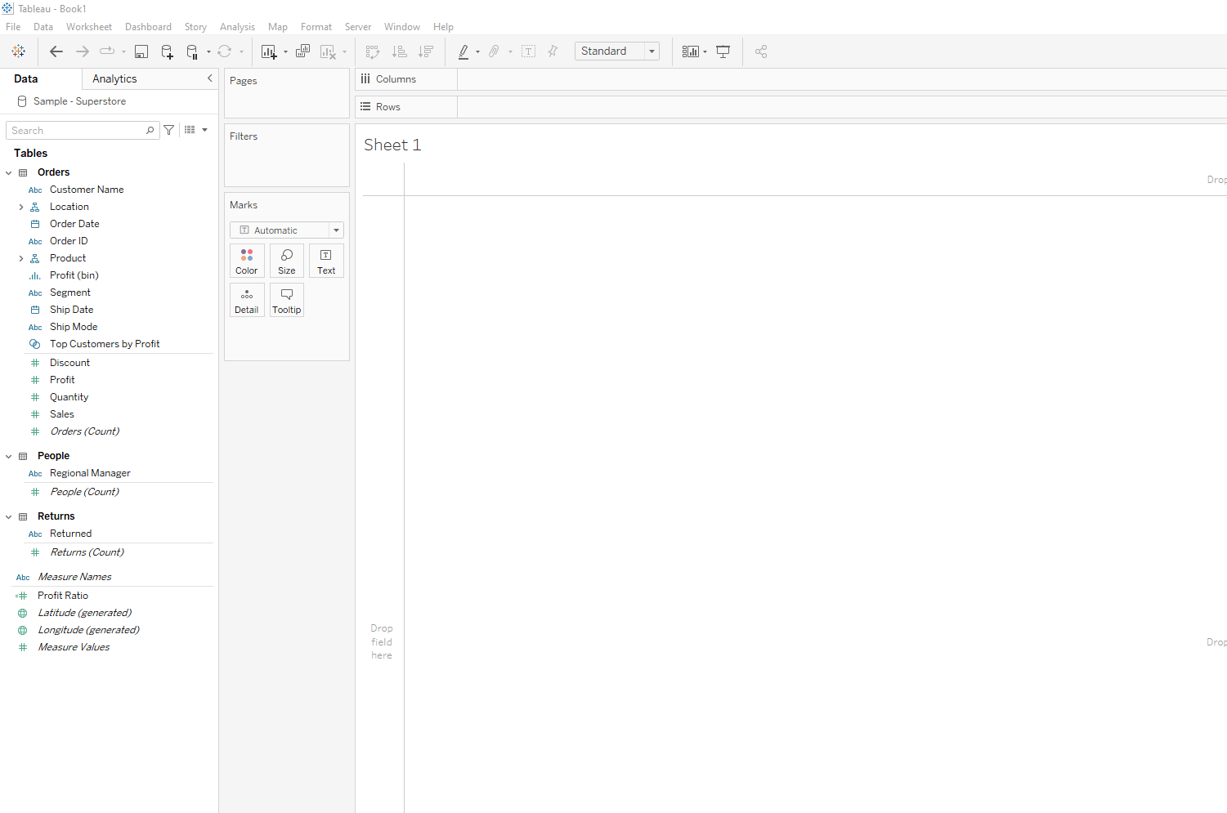Open Presentation Mode from the toolbar
The image size is (1227, 813).
723,51
